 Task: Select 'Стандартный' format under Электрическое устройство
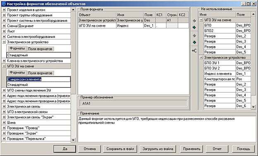tap(39, 55)
